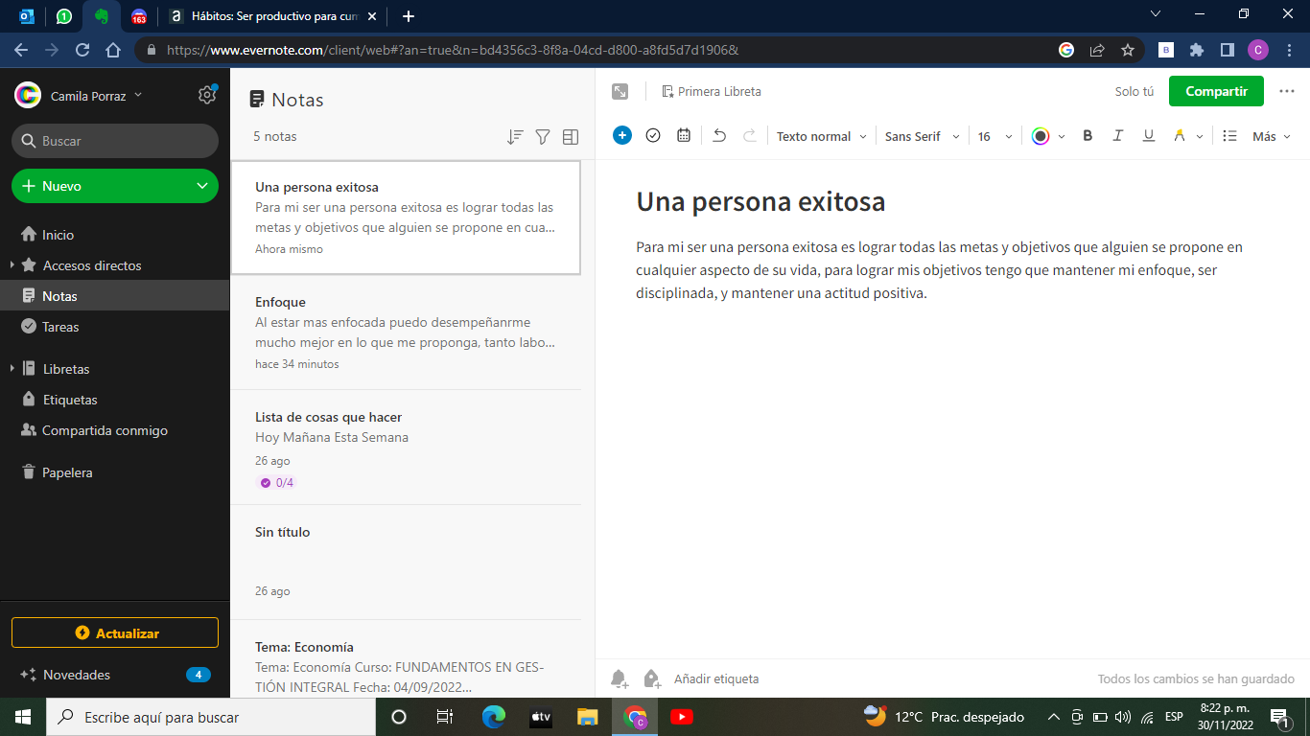This screenshot has width=1310, height=736.
Task: Open Papelera in the sidebar
Action: 115,472
